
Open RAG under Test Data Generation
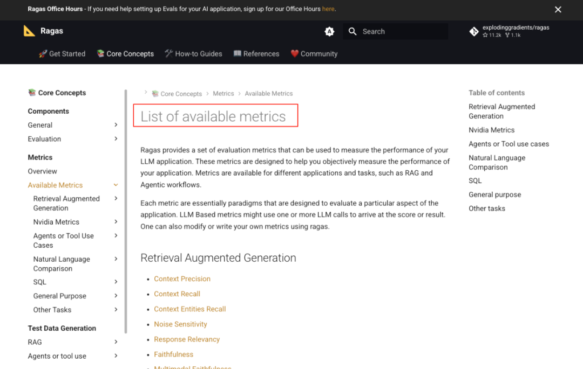pos(35,342)
